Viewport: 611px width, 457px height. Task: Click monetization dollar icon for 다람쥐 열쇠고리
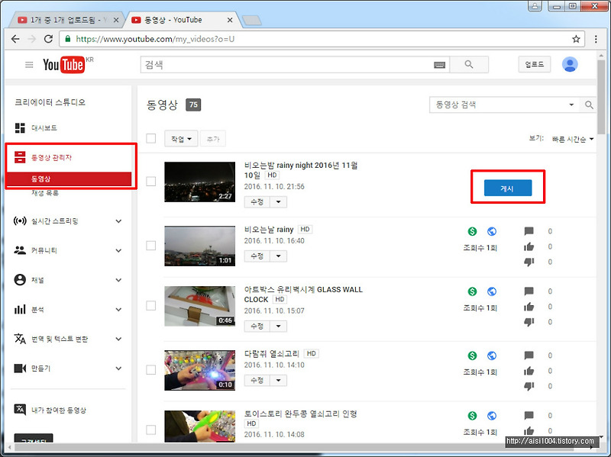pos(472,356)
